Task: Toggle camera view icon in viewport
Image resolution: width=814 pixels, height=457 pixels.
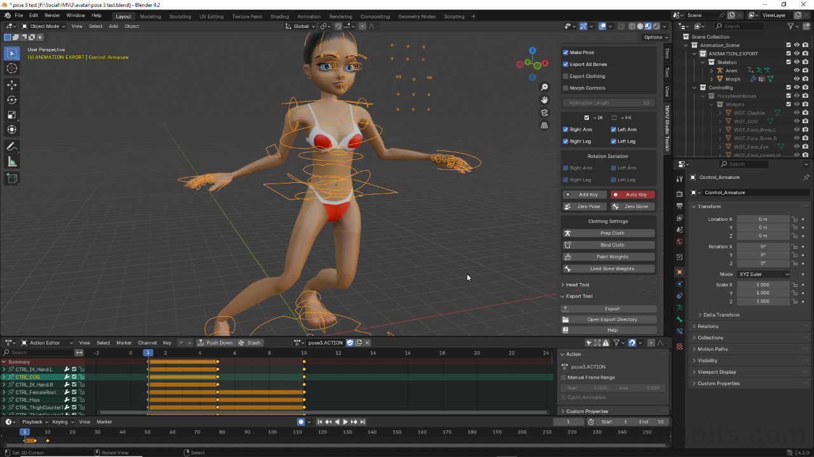Action: [x=544, y=112]
